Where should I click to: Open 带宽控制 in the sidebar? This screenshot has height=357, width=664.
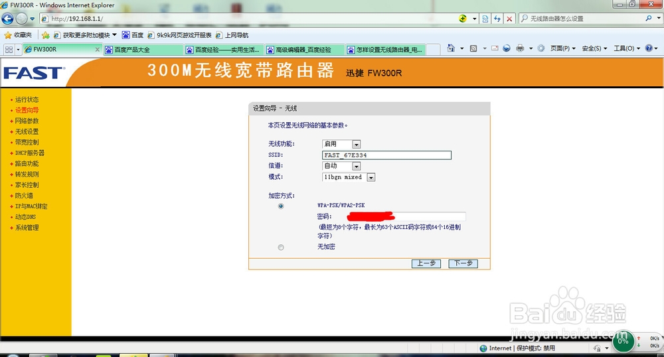click(x=27, y=143)
